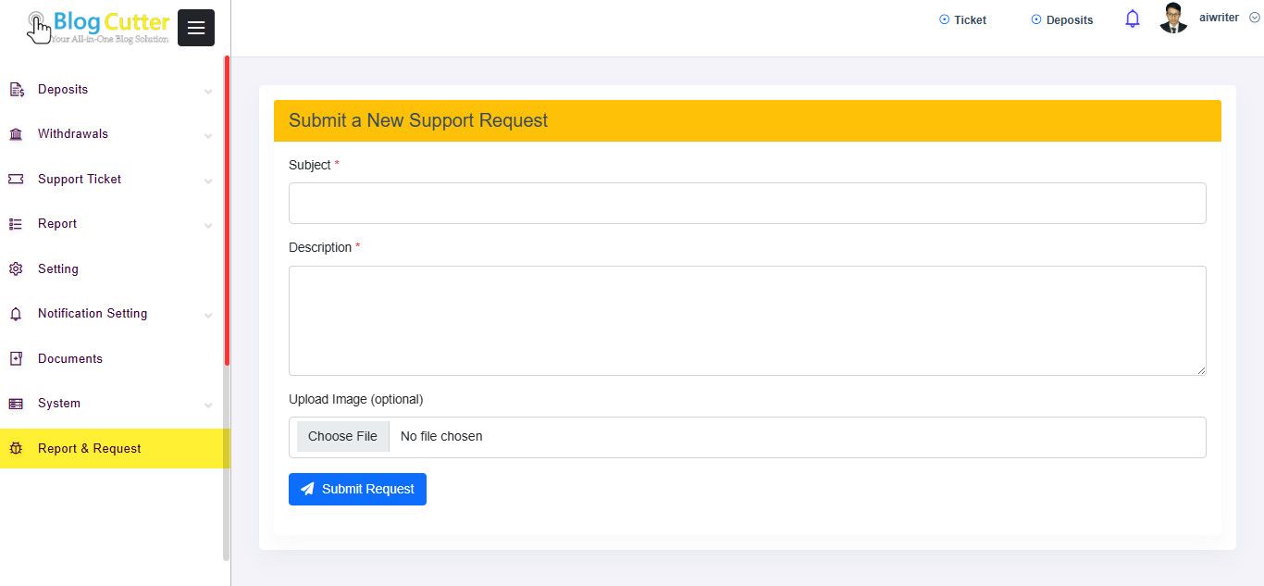Click the Withdrawals bank icon
1264x586 pixels.
click(16, 134)
